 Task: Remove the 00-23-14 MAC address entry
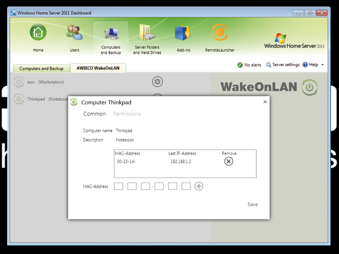click(x=228, y=161)
